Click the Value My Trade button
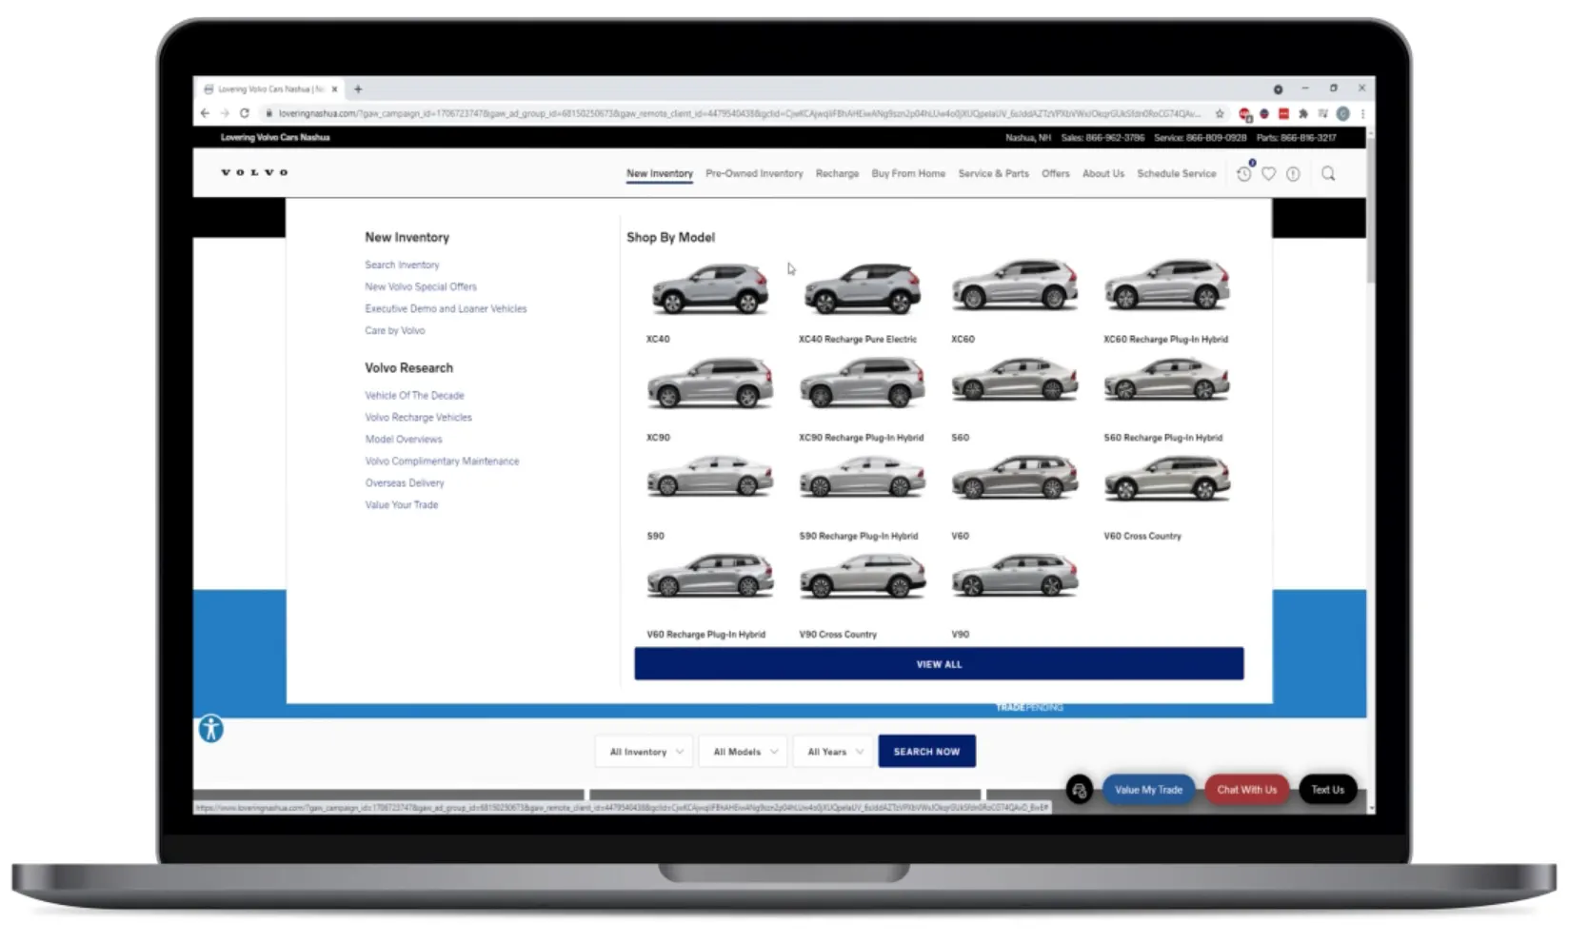Screen dimensions: 1569x943 pyautogui.click(x=1148, y=790)
